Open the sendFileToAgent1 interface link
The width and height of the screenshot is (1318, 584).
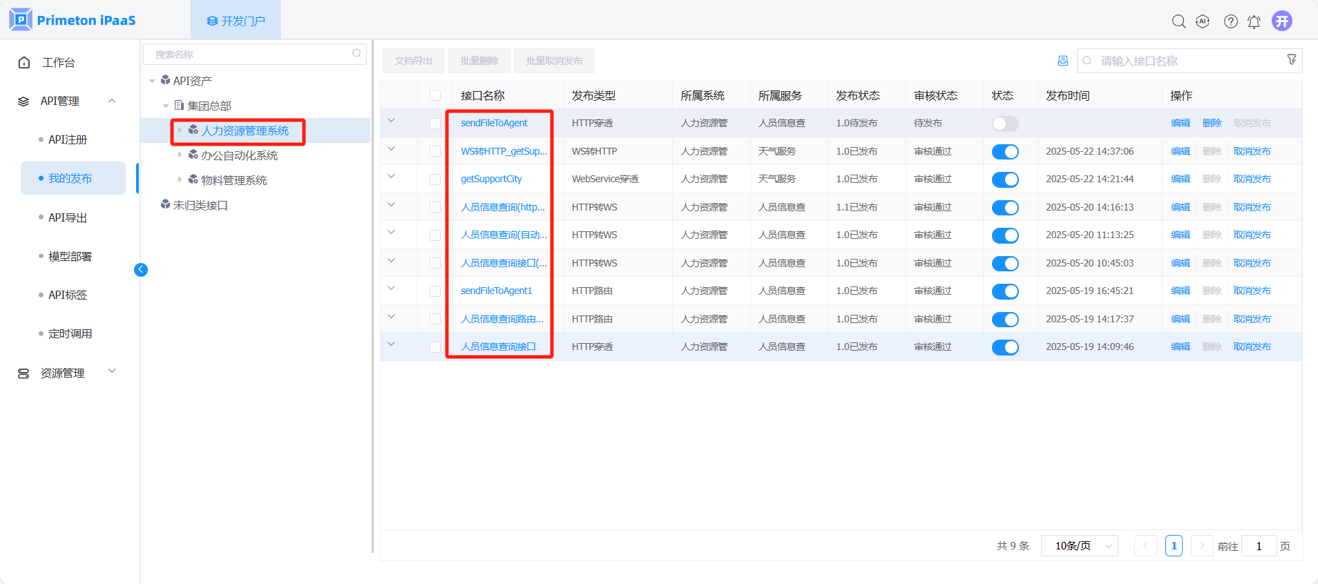496,291
